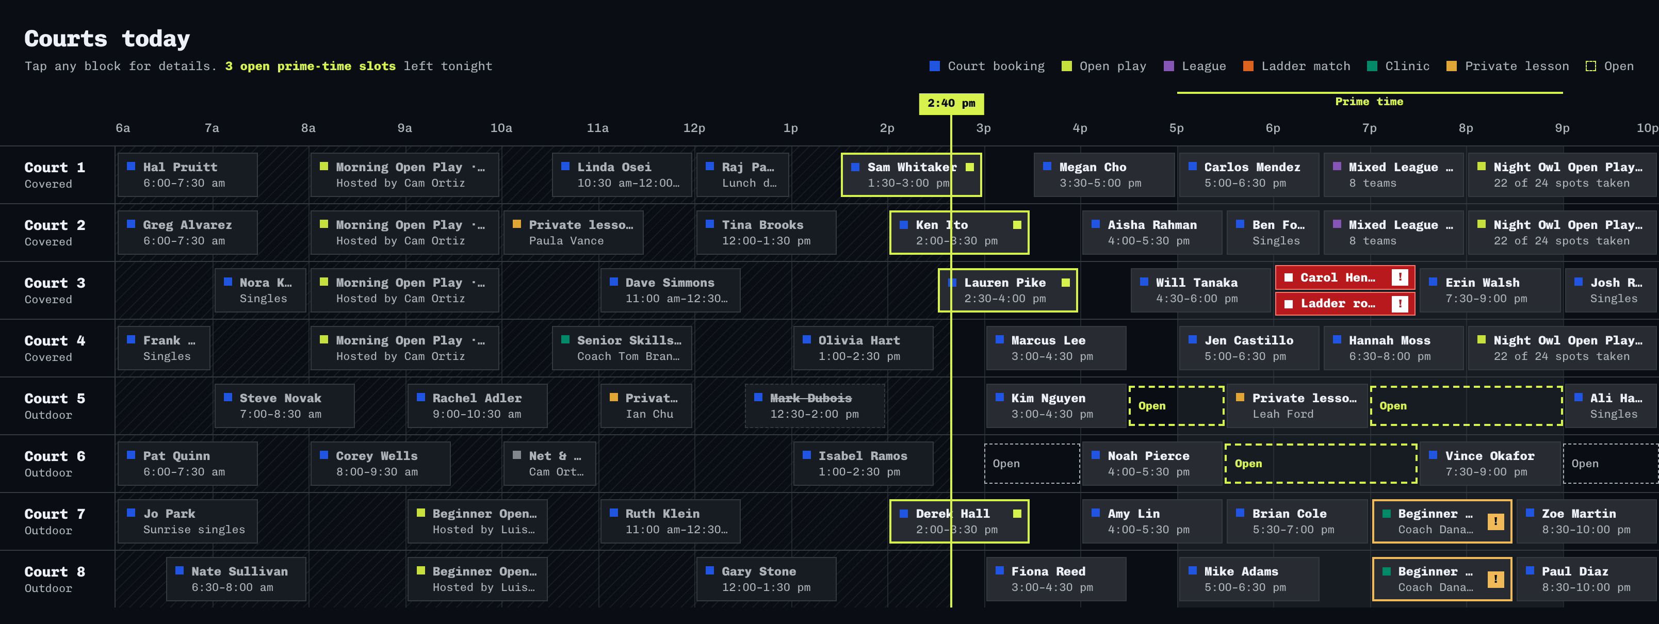Click the warning icon on Carol Hen… block
The image size is (1659, 624).
[x=1399, y=277]
